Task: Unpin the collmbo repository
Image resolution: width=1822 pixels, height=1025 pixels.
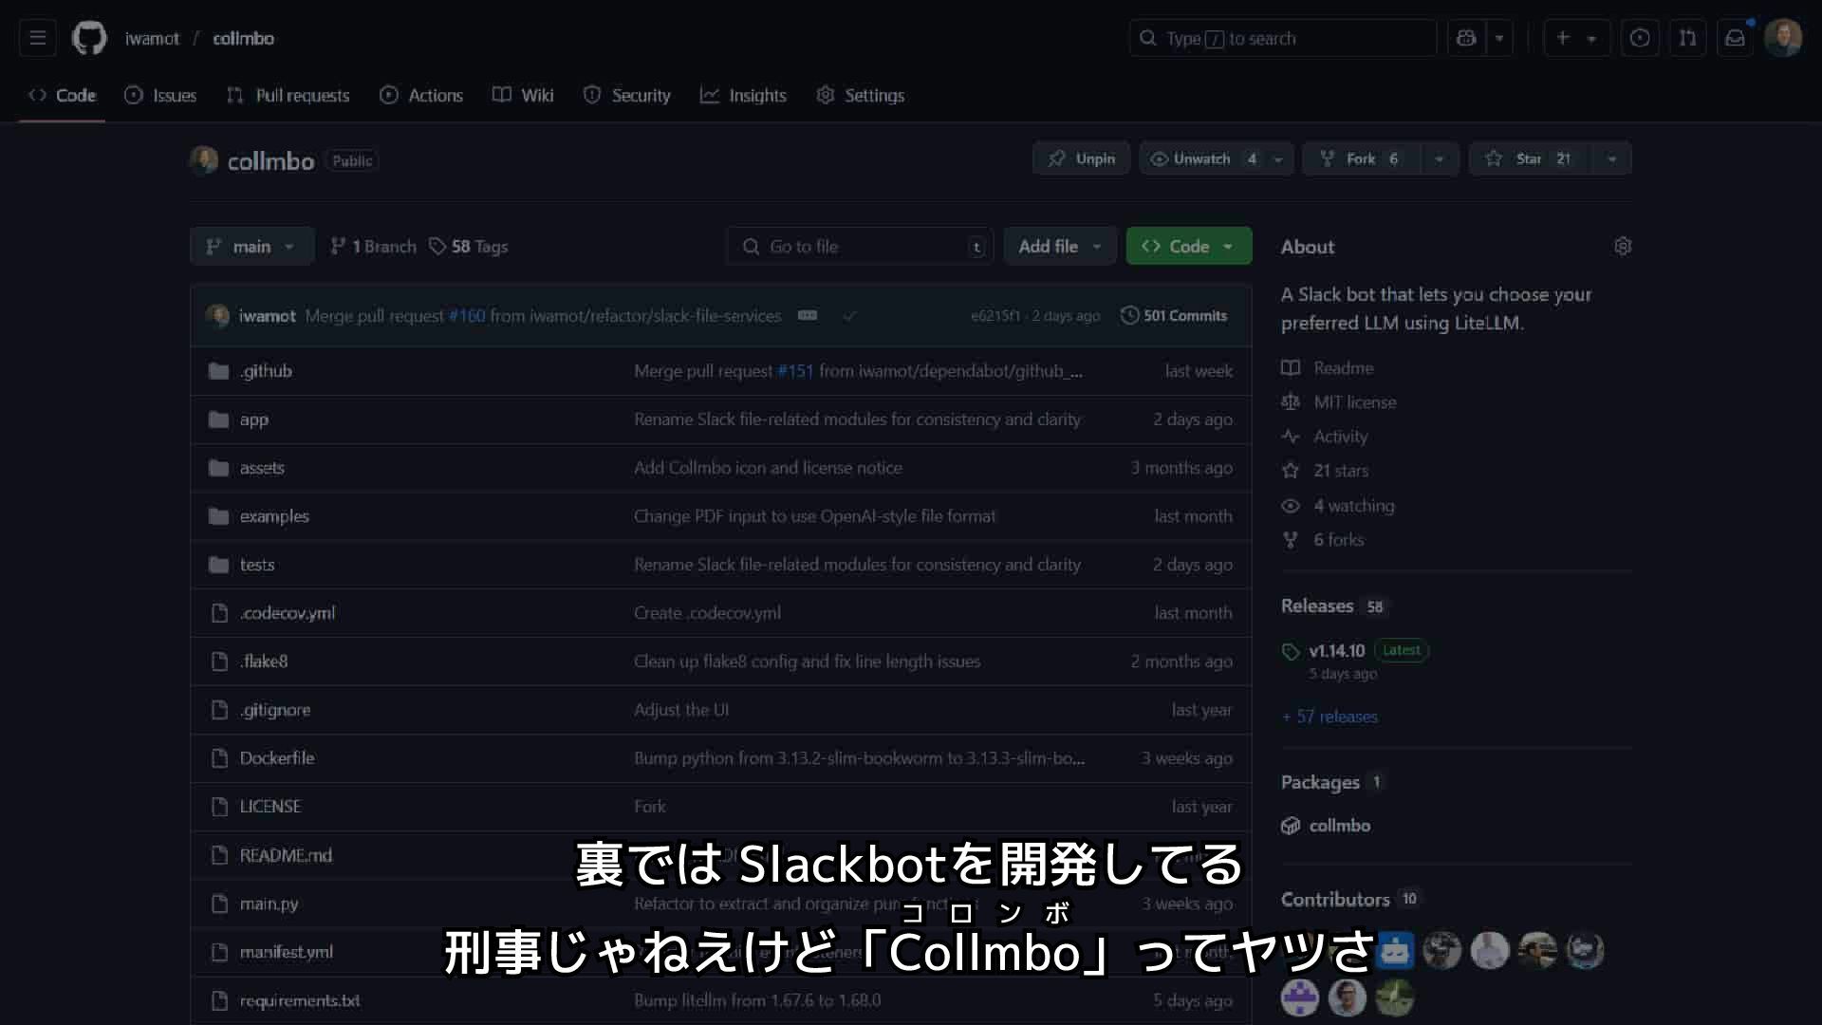Action: pos(1081,159)
